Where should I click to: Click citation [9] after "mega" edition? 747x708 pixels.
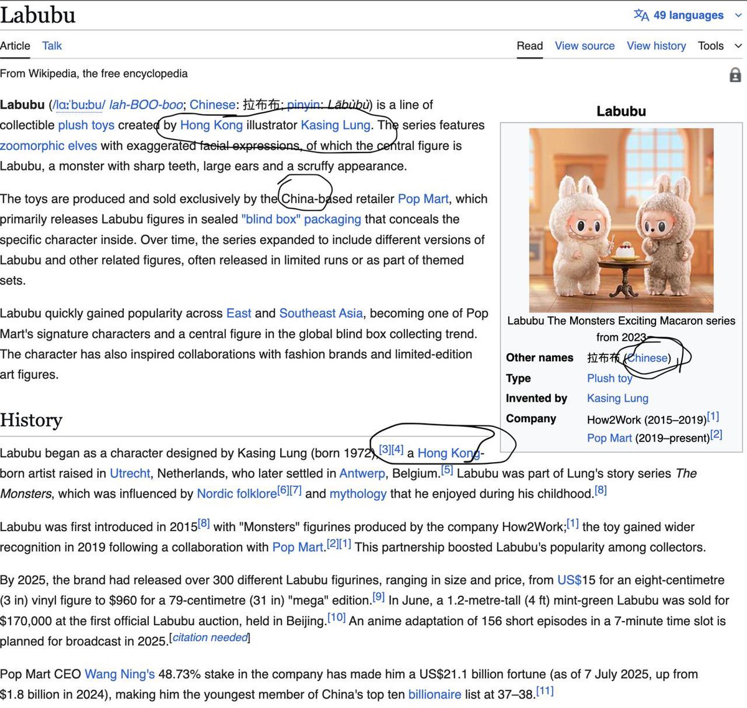pos(378,597)
